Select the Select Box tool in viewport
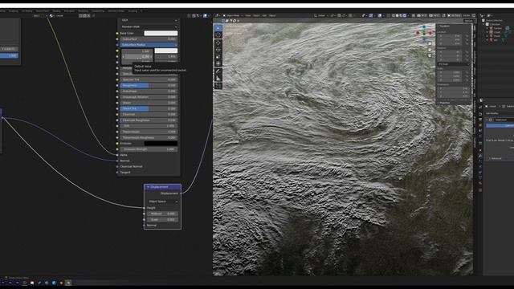Image resolution: width=514 pixels, height=289 pixels. click(218, 28)
